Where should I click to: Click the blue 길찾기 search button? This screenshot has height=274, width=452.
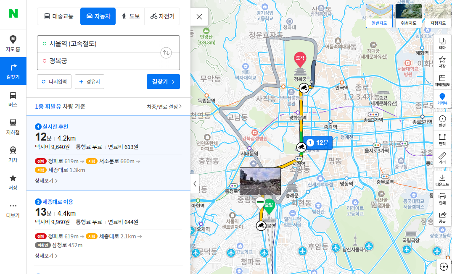pyautogui.click(x=163, y=82)
